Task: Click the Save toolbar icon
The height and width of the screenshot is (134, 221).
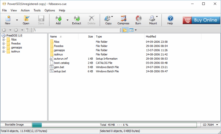Action: pyautogui.click(x=41, y=20)
